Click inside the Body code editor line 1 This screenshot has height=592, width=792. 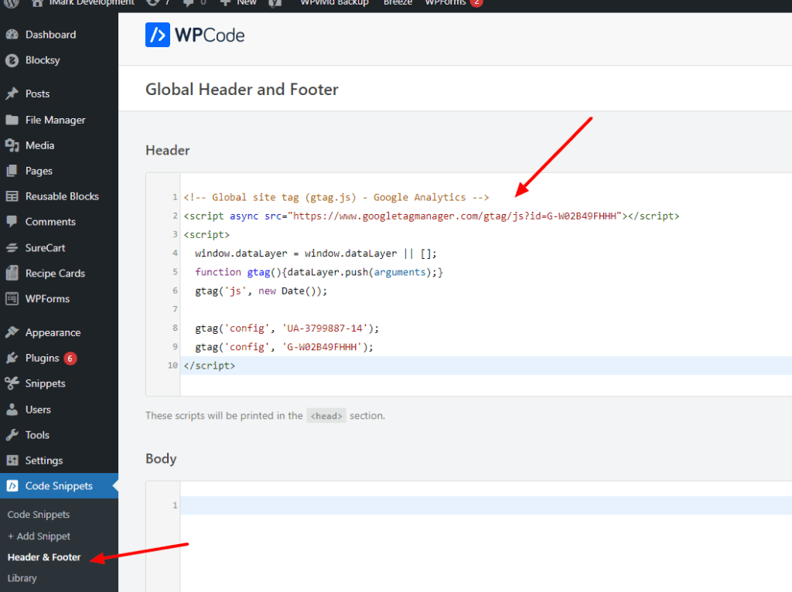[x=485, y=505]
